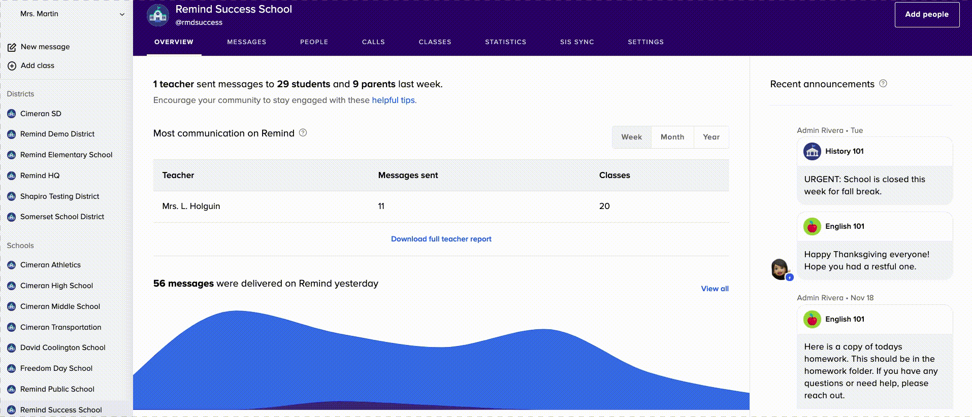
Task: Select the Year time range
Action: click(x=711, y=137)
